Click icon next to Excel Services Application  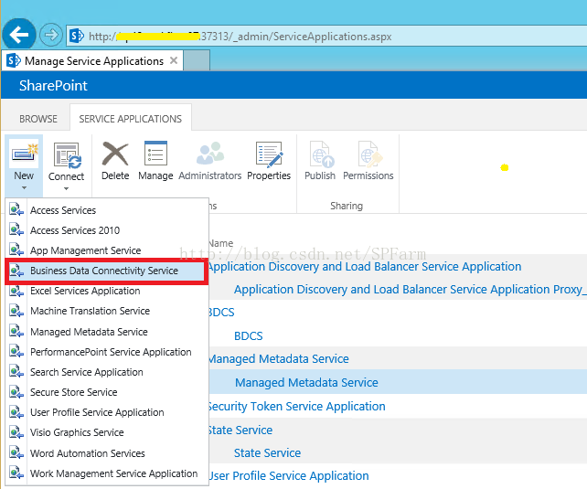click(x=16, y=291)
